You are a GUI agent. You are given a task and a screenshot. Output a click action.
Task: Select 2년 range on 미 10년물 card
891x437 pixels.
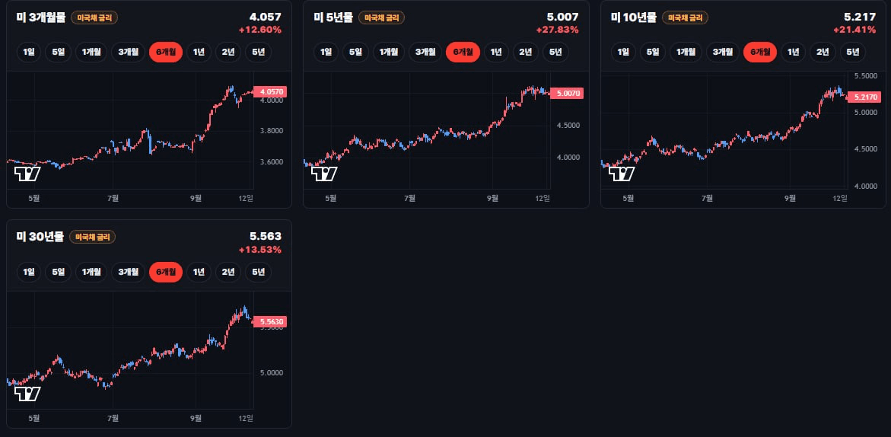point(823,53)
